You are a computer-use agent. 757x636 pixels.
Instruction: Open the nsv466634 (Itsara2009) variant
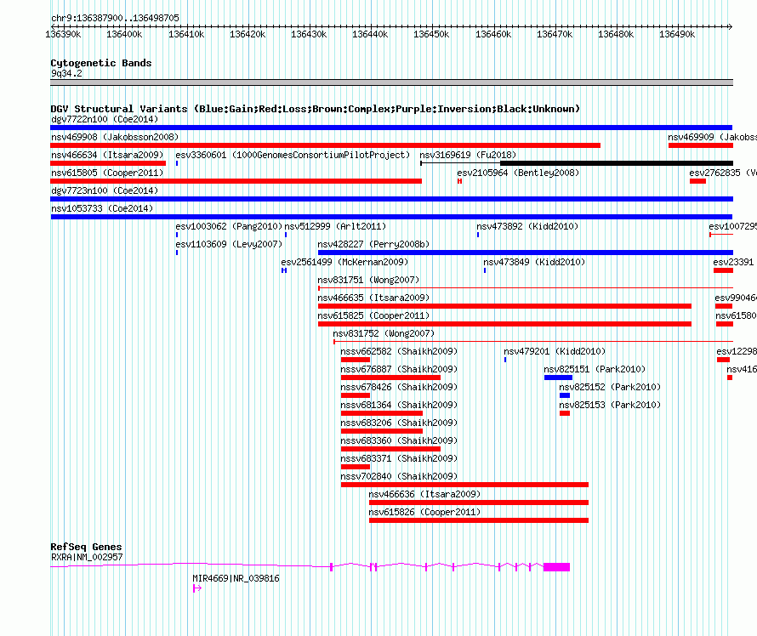(x=107, y=155)
